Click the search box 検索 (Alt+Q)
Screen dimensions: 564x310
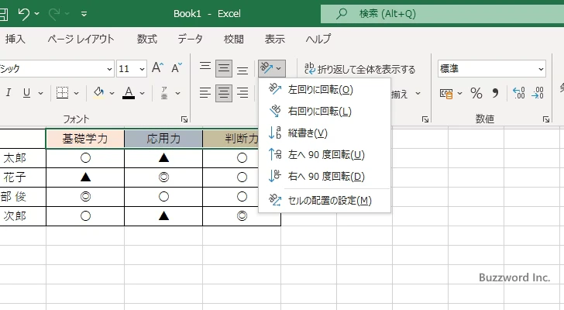442,14
